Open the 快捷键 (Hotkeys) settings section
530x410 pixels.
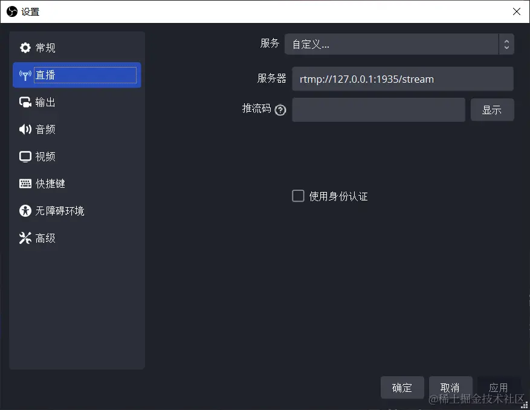point(50,184)
